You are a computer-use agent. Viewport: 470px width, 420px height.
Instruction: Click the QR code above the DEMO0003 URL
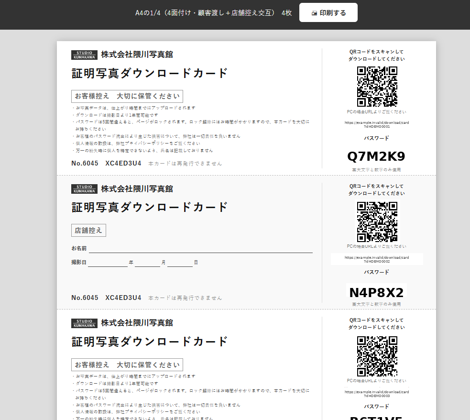click(x=377, y=356)
